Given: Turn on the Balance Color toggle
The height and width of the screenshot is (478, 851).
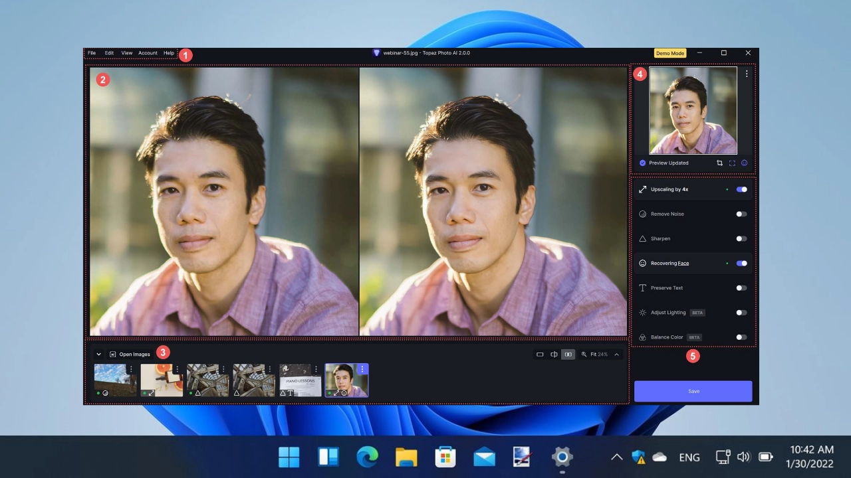Looking at the screenshot, I should pyautogui.click(x=741, y=337).
